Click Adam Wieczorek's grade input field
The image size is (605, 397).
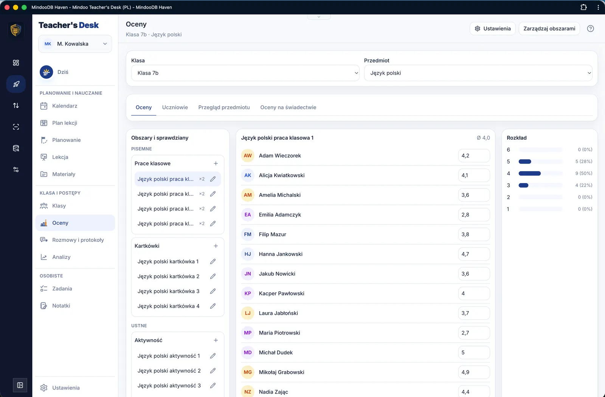pyautogui.click(x=474, y=156)
